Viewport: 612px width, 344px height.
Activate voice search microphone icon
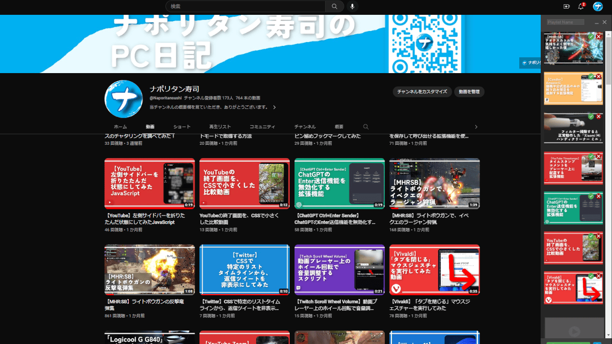(352, 6)
